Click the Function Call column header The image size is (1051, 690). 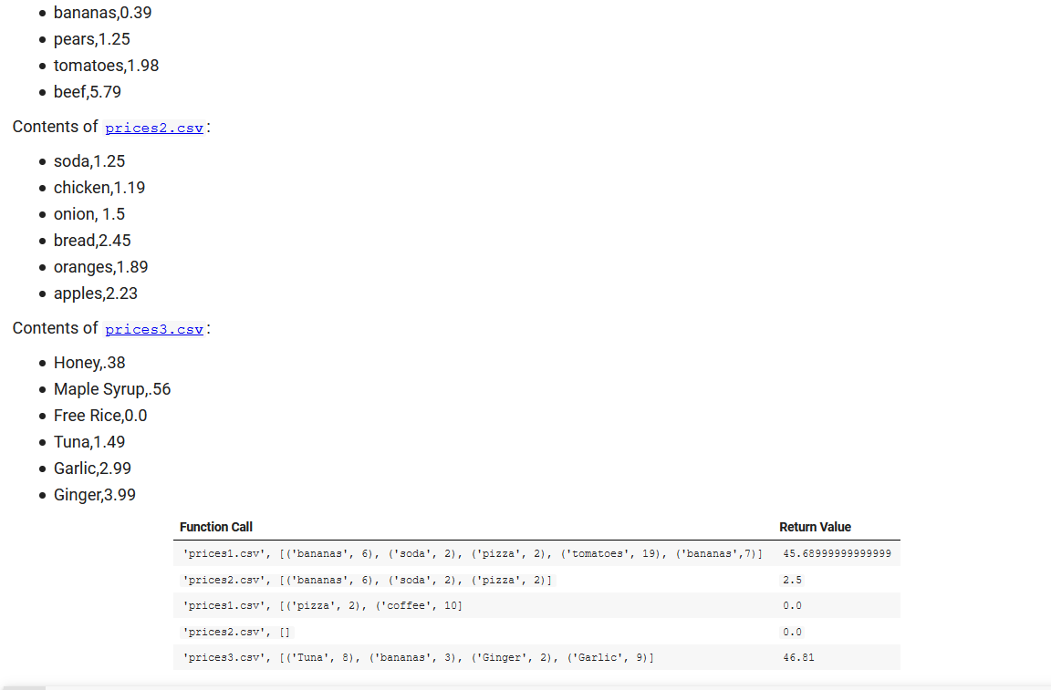[216, 527]
